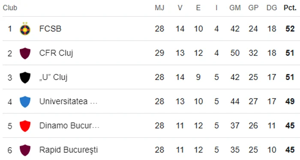Click CFR Cluj's 29 matches played value
Image resolution: width=300 pixels, height=160 pixels.
tap(159, 53)
